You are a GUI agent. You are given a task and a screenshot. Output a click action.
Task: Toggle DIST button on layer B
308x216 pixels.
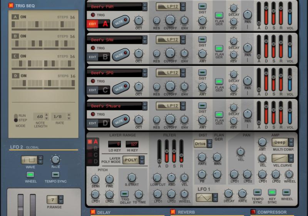click(202, 39)
